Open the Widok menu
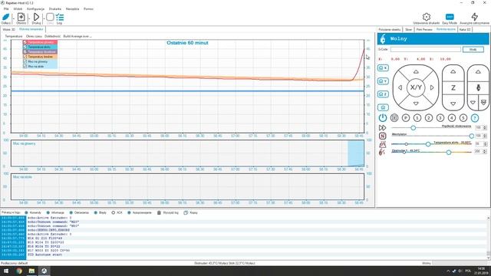 [x=18, y=8]
